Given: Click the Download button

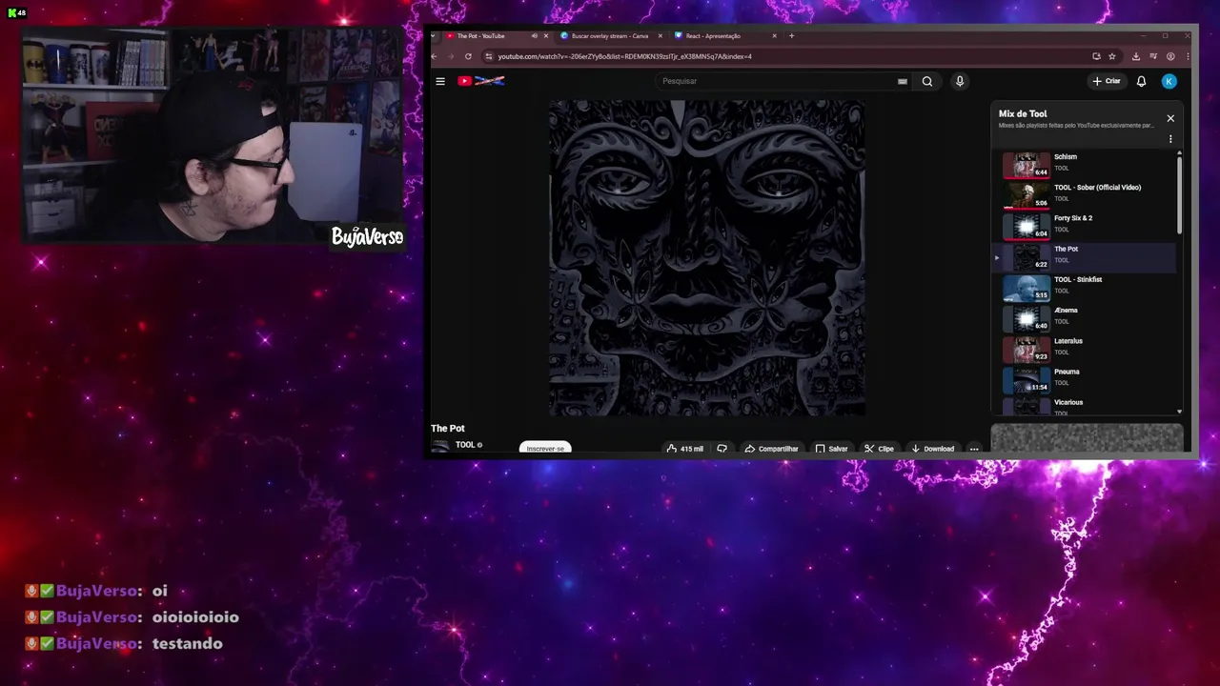Looking at the screenshot, I should click(932, 449).
